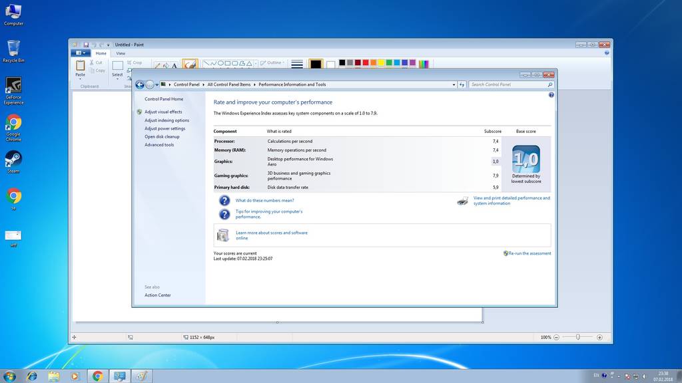Click the printer icon for detailed performance

click(x=463, y=201)
